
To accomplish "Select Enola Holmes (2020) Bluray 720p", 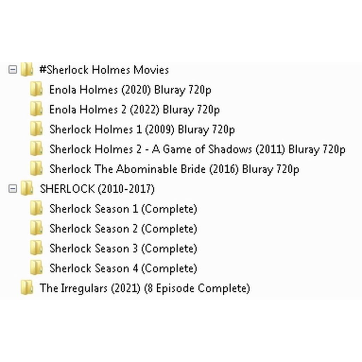I will tap(130, 90).
